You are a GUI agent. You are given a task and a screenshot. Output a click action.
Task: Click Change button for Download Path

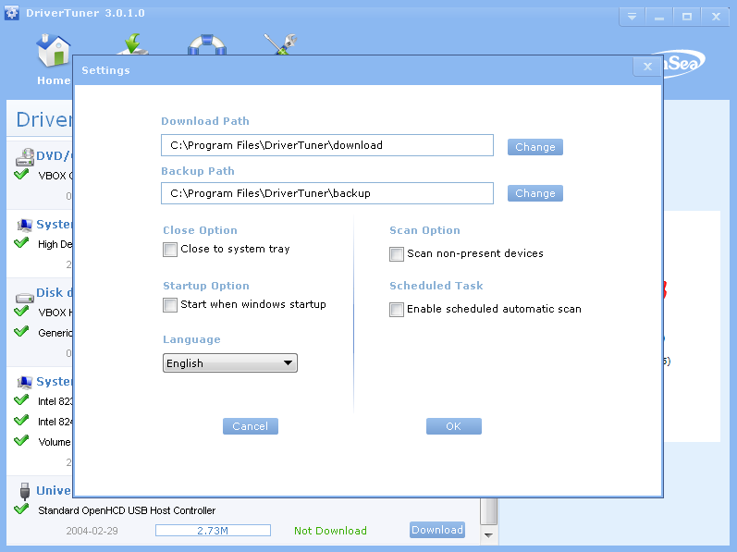(534, 147)
